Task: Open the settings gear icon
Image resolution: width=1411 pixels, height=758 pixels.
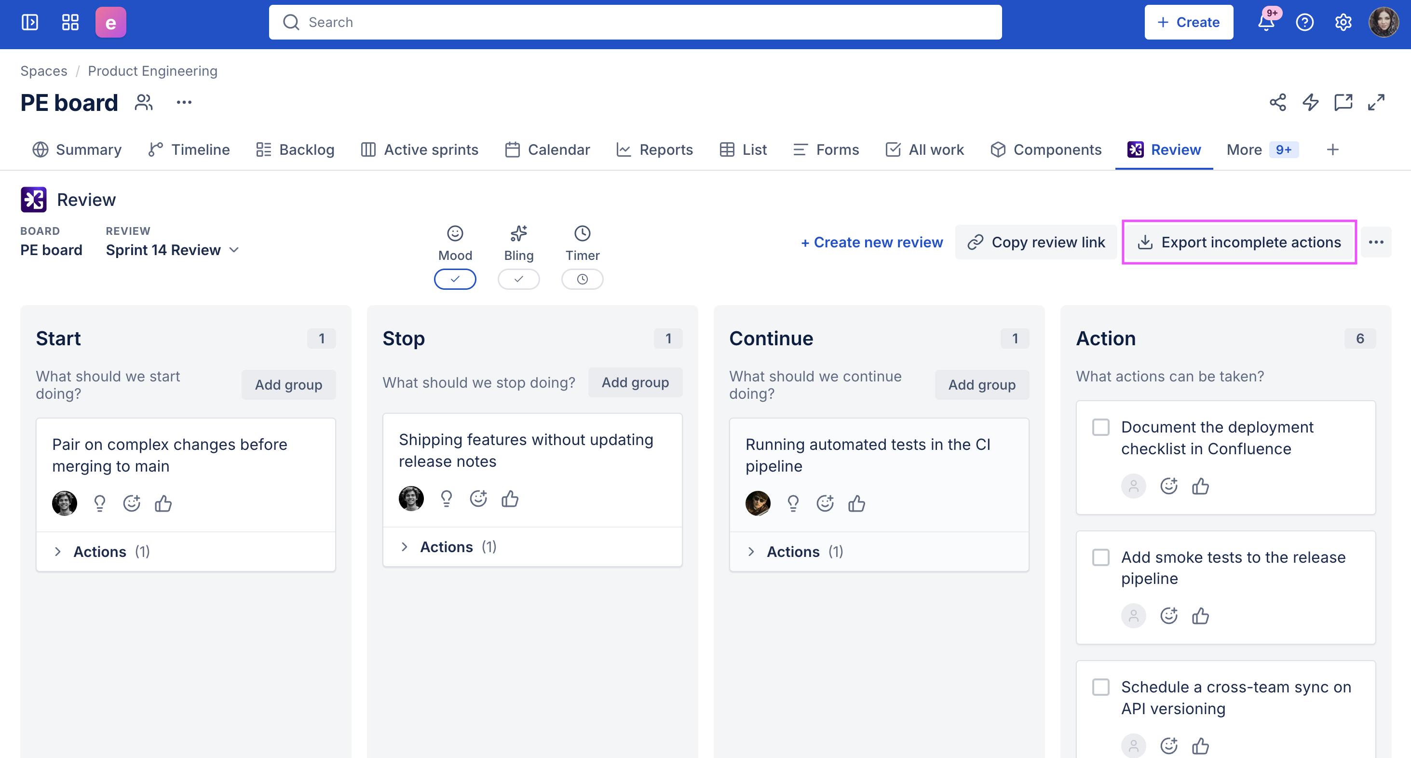Action: [1343, 23]
